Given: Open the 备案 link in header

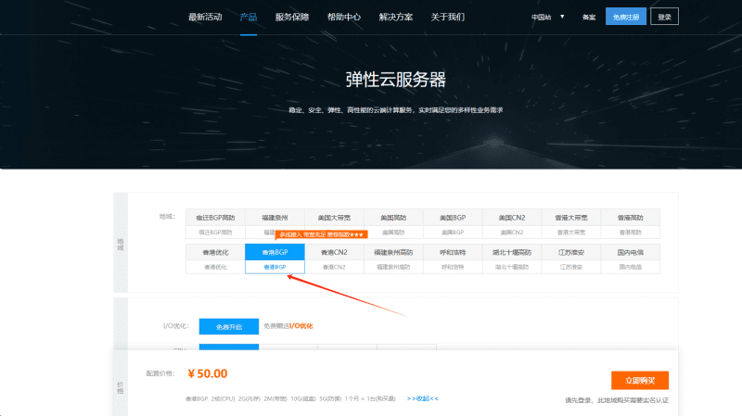Looking at the screenshot, I should pos(589,17).
